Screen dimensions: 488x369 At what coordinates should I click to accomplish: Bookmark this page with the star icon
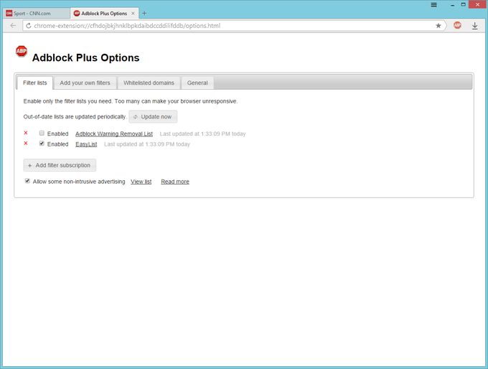tap(438, 26)
